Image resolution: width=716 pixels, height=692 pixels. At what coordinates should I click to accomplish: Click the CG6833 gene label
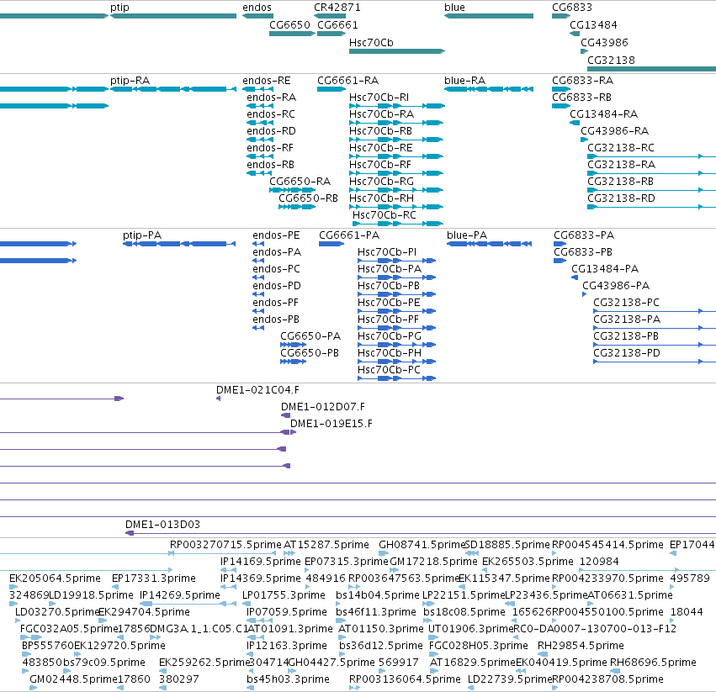point(572,8)
